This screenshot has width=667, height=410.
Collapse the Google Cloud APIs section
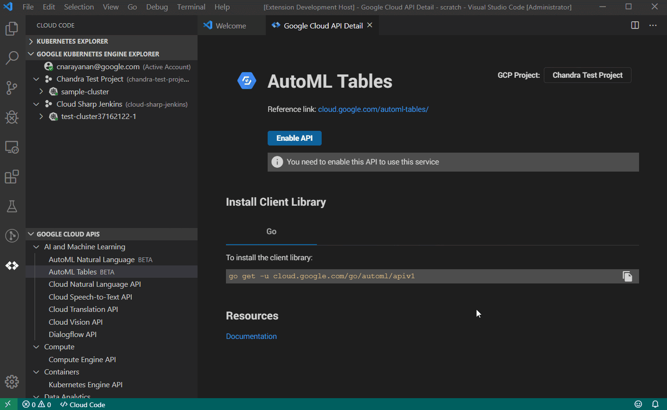31,234
